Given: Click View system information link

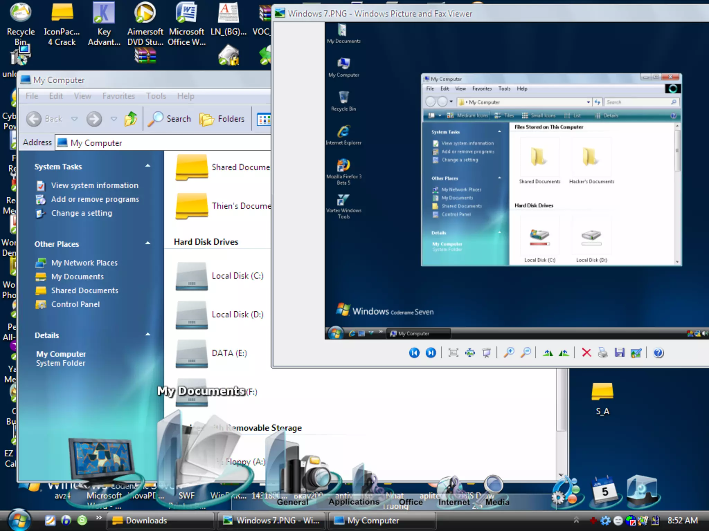Looking at the screenshot, I should (x=95, y=186).
